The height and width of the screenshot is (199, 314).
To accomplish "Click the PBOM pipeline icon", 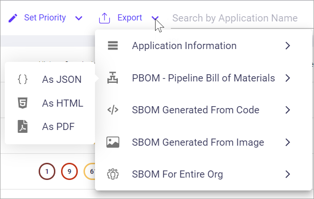I will coord(113,78).
